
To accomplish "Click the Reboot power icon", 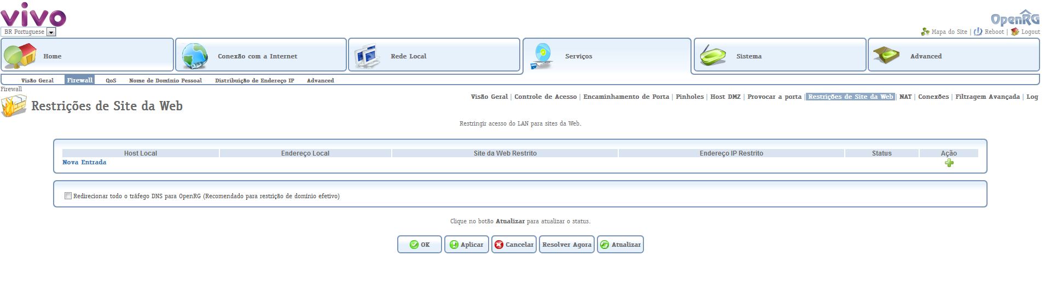I will point(978,32).
